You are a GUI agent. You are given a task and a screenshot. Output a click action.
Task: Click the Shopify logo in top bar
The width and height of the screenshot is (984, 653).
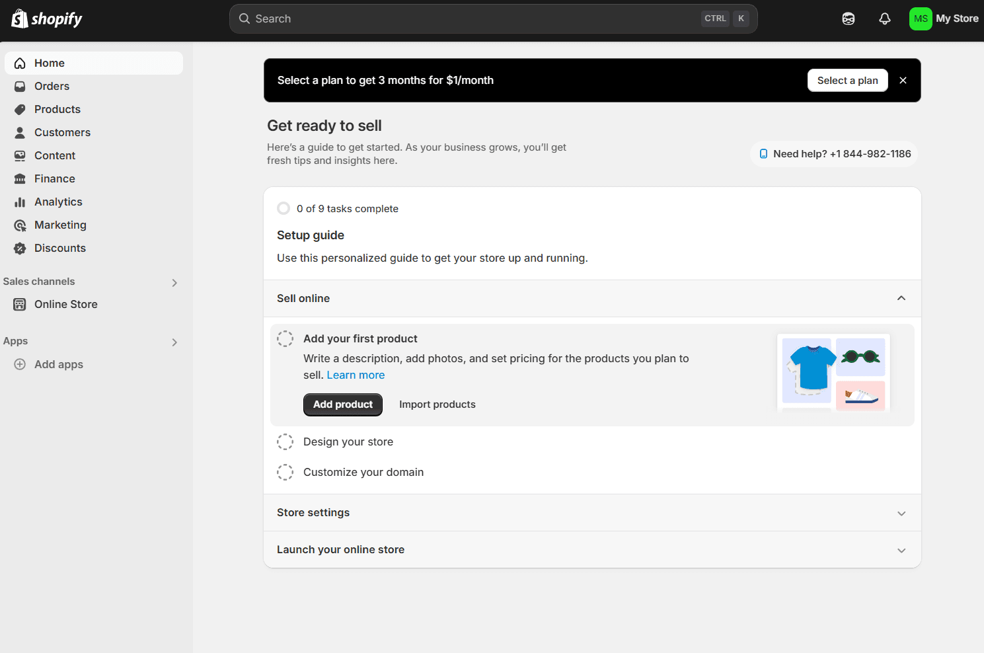tap(46, 19)
